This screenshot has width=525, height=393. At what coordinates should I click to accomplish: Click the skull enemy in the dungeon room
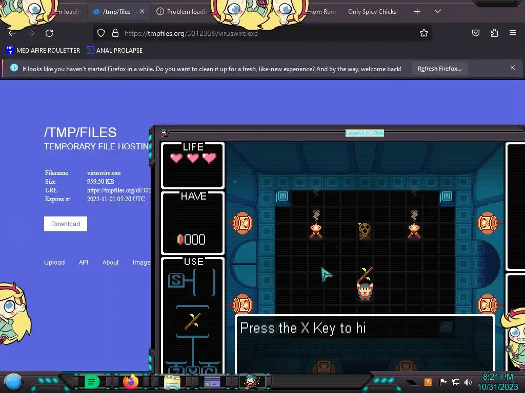pos(365,231)
